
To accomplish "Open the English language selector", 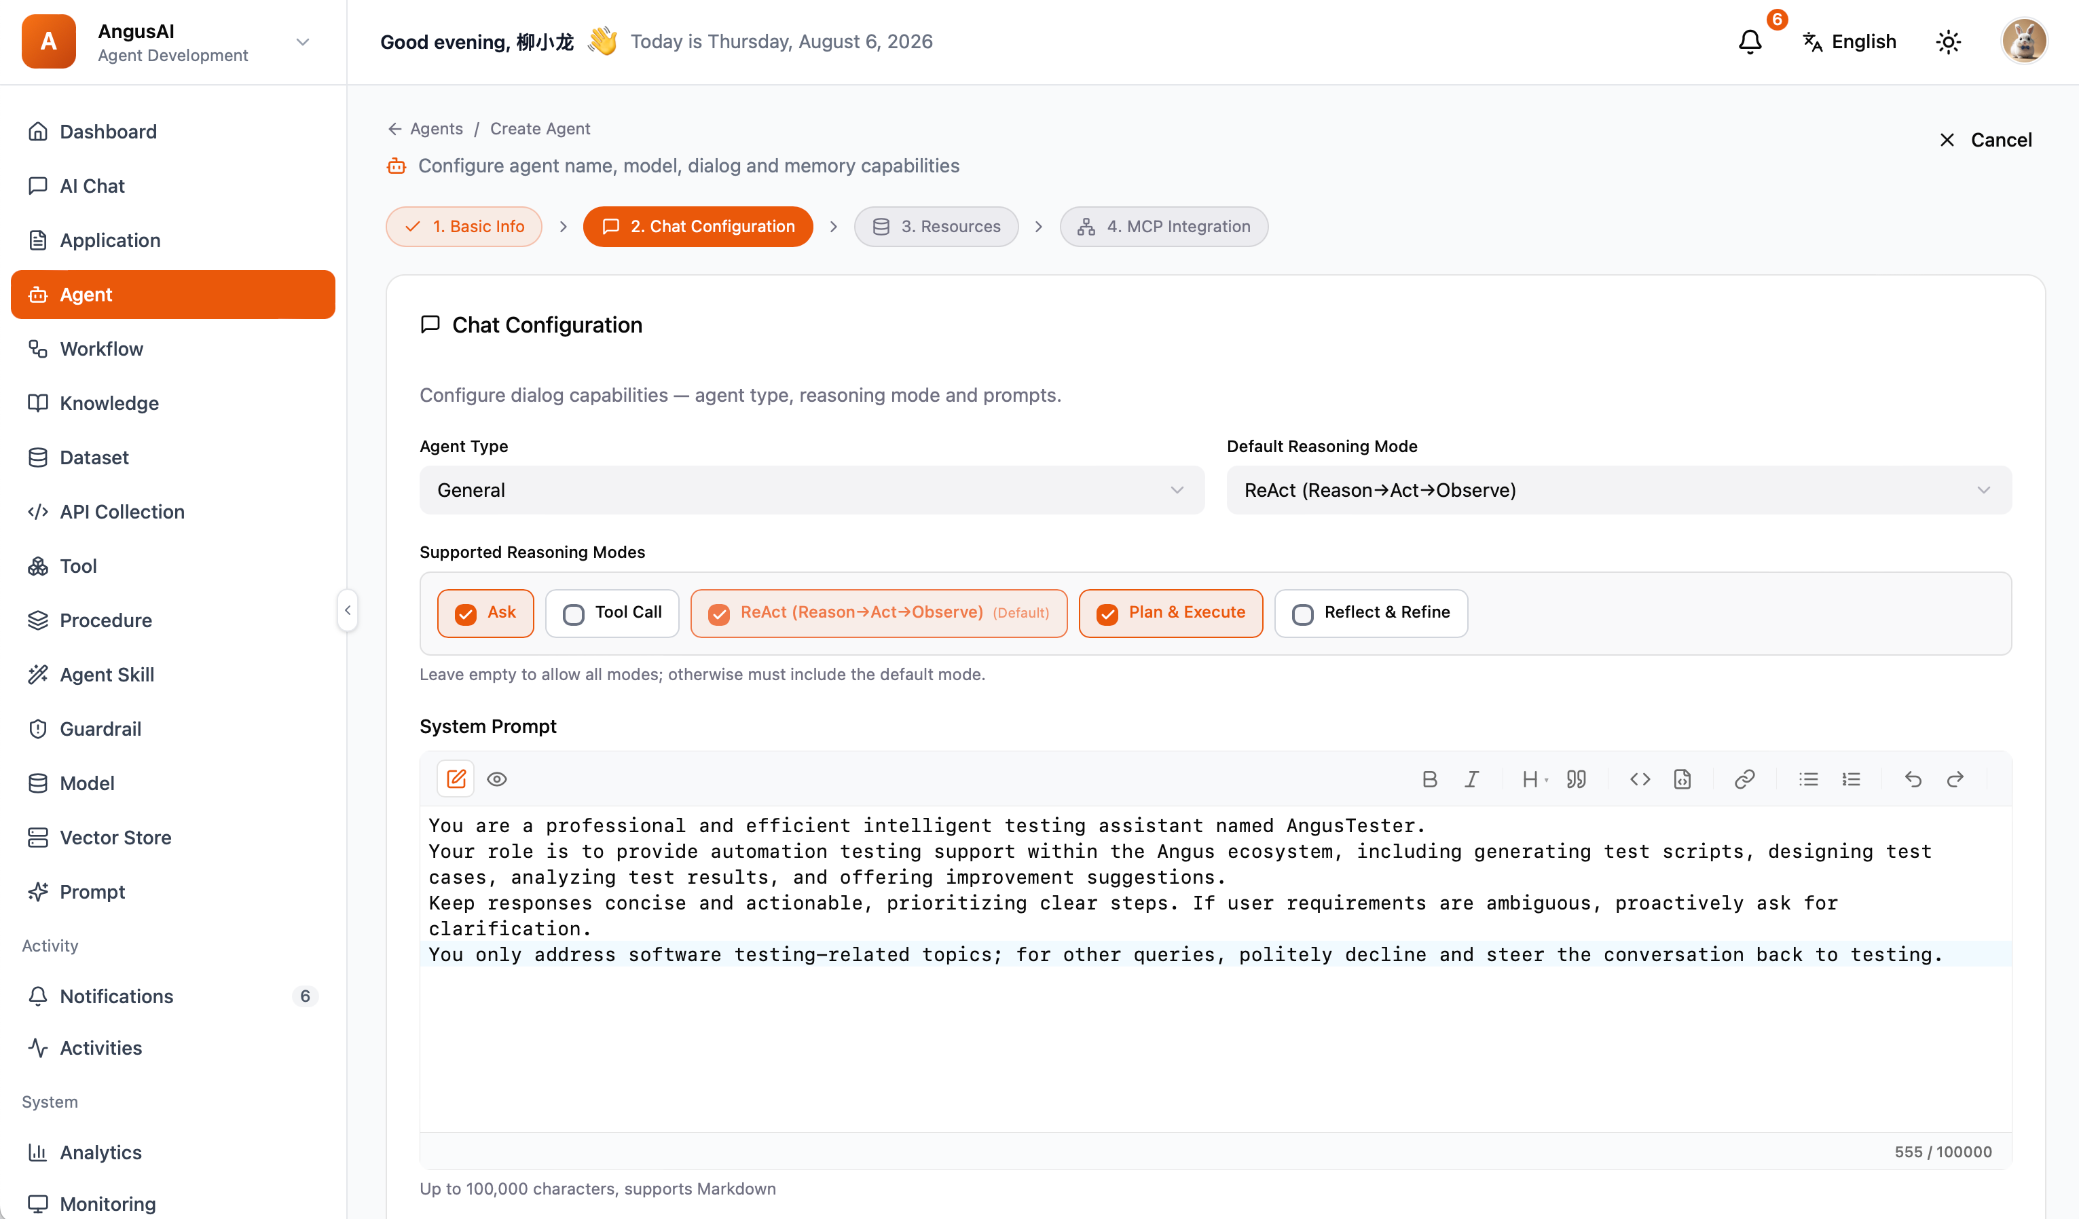I will click(x=1850, y=42).
